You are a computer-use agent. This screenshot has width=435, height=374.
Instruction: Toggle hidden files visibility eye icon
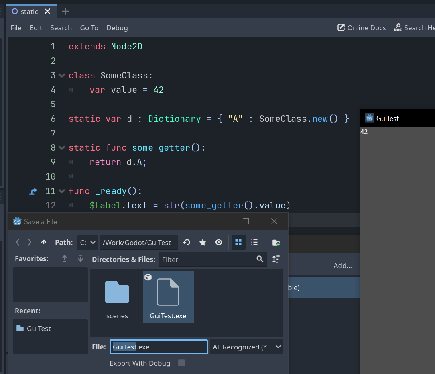tap(219, 243)
